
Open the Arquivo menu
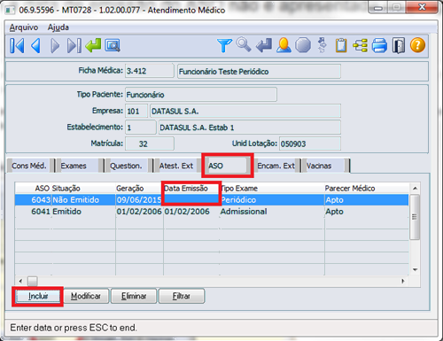(x=24, y=27)
